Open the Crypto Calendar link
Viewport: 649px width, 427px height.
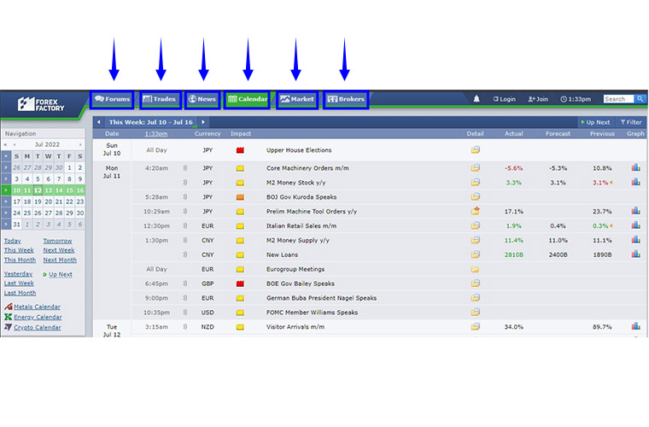[x=38, y=327]
